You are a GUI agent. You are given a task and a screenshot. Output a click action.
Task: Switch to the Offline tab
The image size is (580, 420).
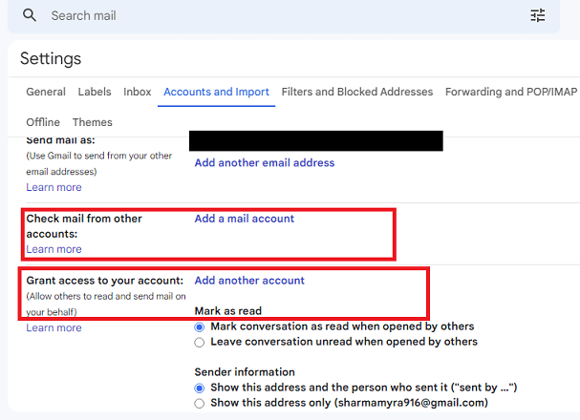click(x=43, y=122)
